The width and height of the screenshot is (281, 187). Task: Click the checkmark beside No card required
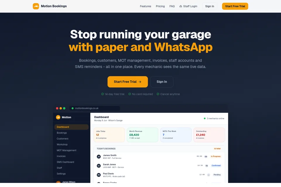click(x=130, y=94)
